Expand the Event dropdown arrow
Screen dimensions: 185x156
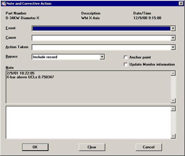coord(173,29)
